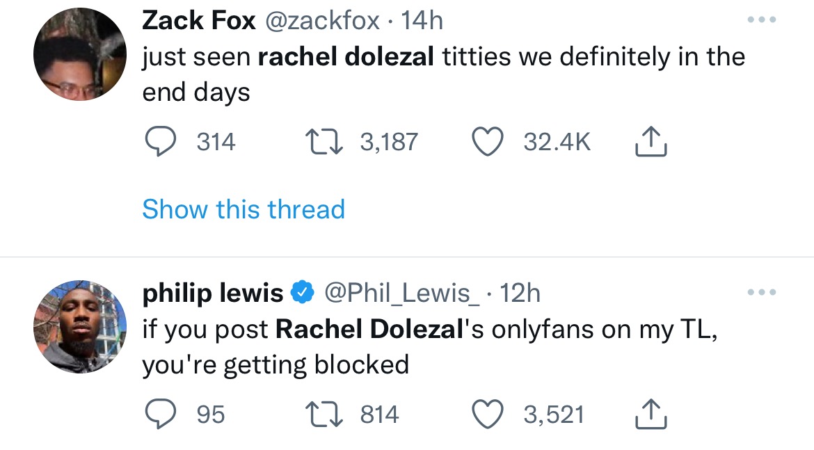Open more options on philip lewis's tweet
Screen dimensions: 814x450
pos(761,293)
